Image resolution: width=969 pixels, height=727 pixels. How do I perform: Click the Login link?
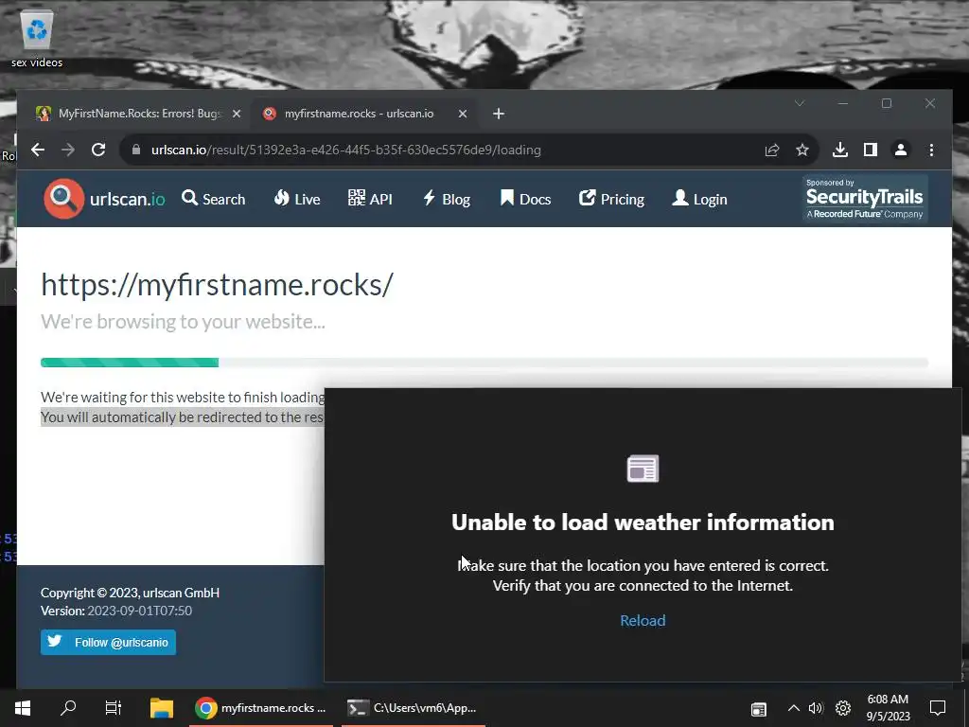coord(699,199)
